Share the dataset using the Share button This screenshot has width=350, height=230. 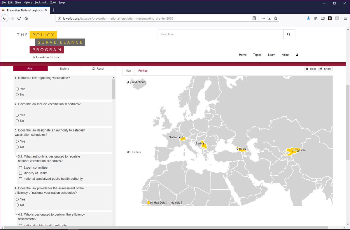(325, 69)
